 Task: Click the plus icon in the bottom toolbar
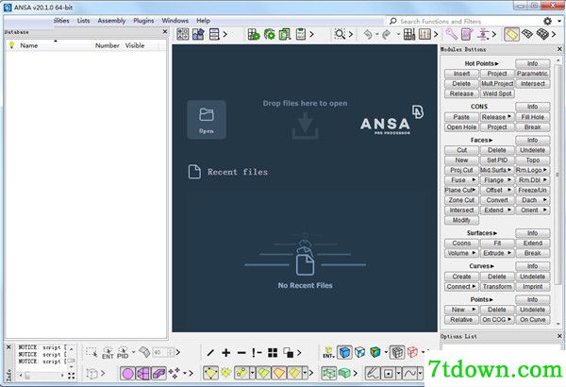(226, 353)
